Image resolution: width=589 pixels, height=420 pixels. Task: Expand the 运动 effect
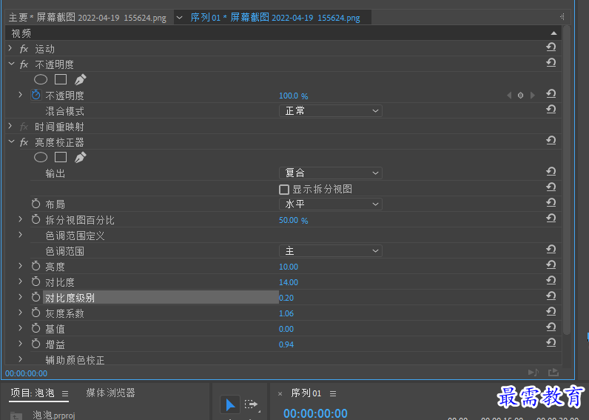(10, 48)
